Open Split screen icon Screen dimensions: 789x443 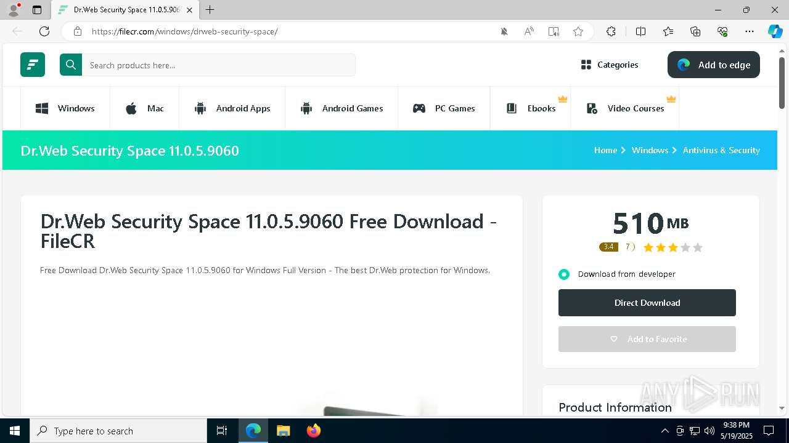click(x=640, y=31)
